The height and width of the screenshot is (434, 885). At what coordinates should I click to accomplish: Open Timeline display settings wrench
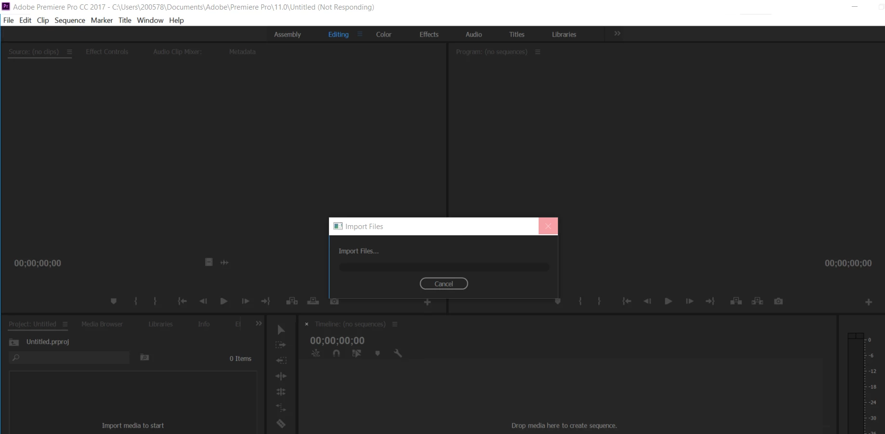coord(398,353)
